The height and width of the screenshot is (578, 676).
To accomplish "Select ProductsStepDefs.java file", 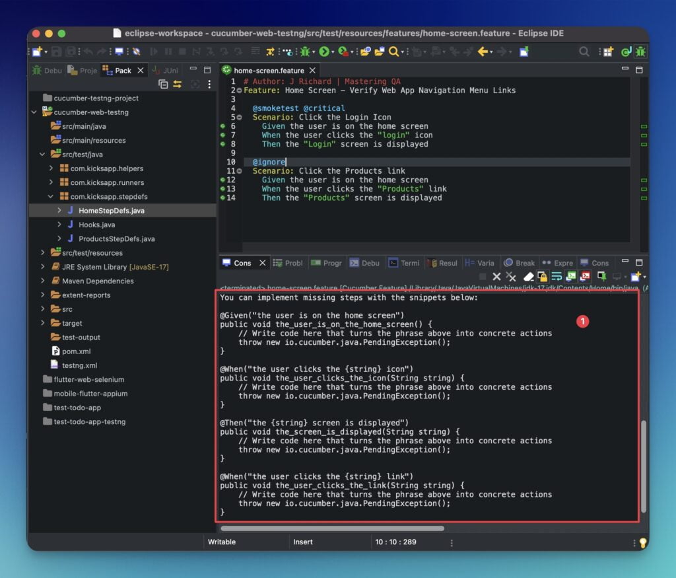I will tap(116, 238).
